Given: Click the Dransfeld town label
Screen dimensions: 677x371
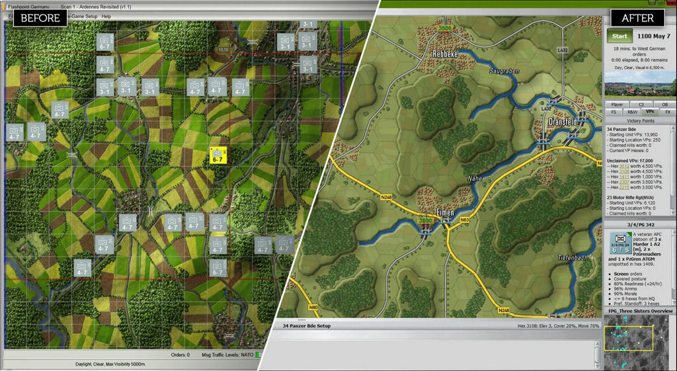Looking at the screenshot, I should coord(562,122).
